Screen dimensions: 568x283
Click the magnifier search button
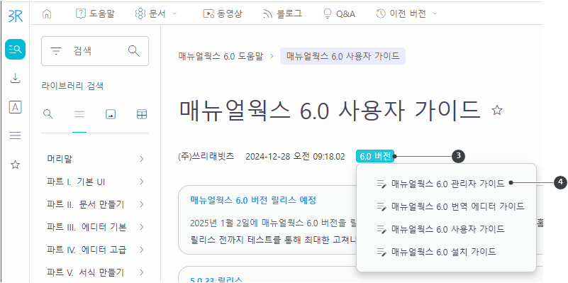(134, 51)
